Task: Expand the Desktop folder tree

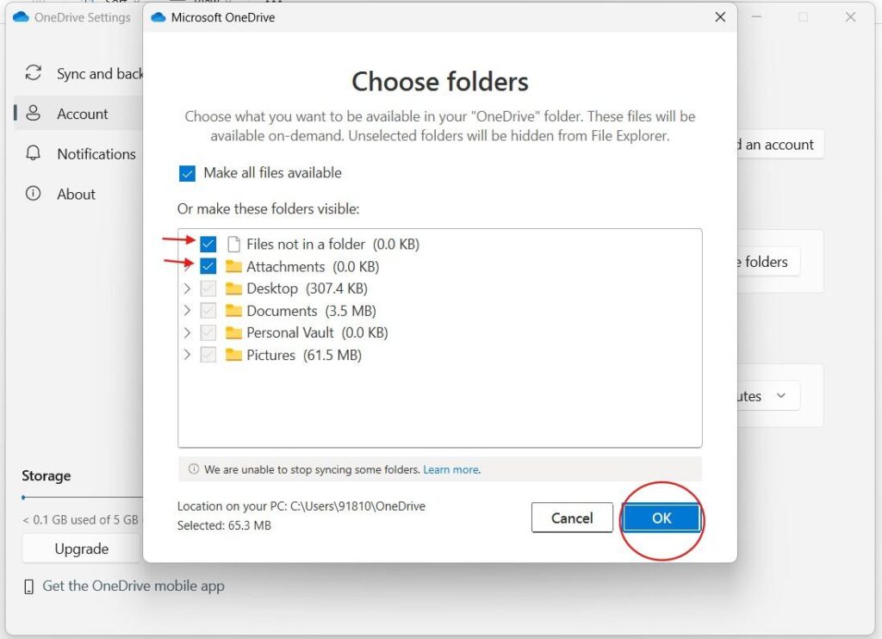Action: [x=187, y=288]
